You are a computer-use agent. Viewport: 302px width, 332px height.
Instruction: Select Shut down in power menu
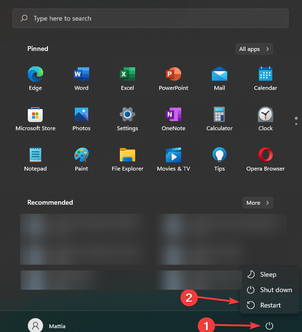coord(269,290)
